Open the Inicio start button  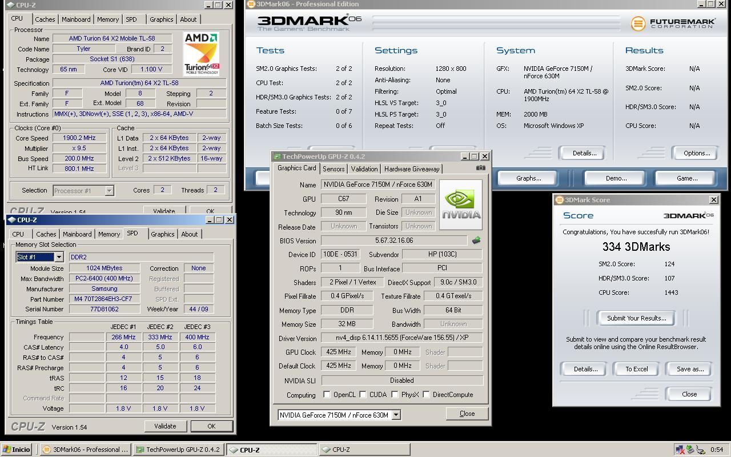[x=17, y=450]
